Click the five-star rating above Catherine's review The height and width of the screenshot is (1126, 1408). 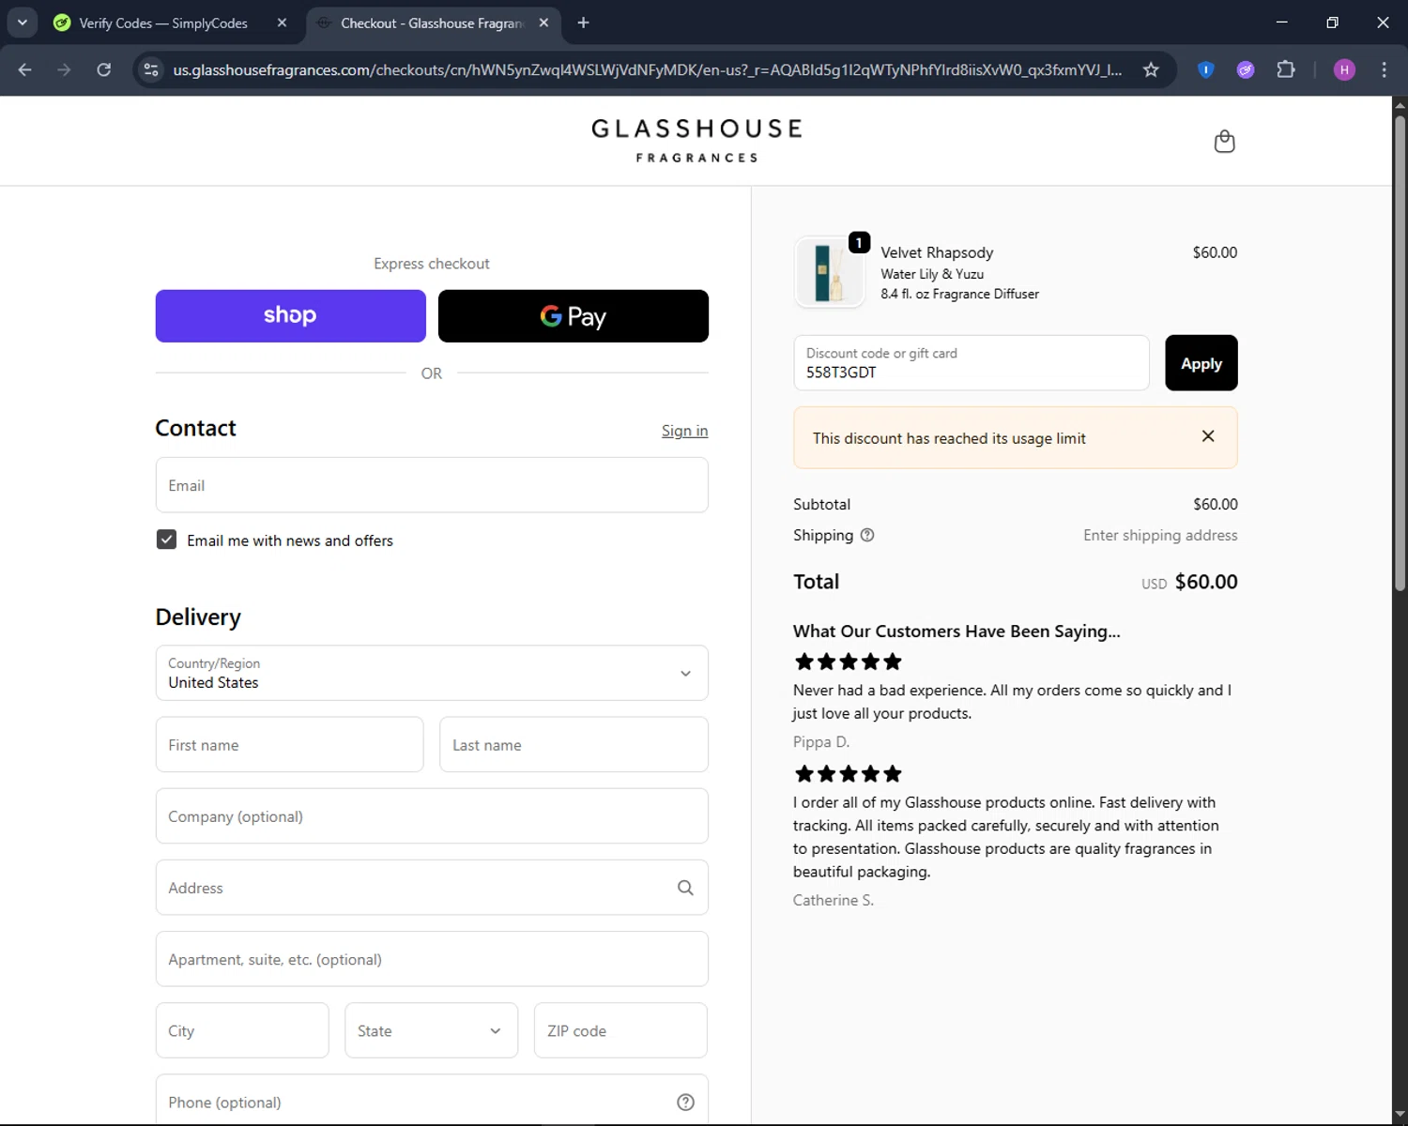click(x=849, y=774)
